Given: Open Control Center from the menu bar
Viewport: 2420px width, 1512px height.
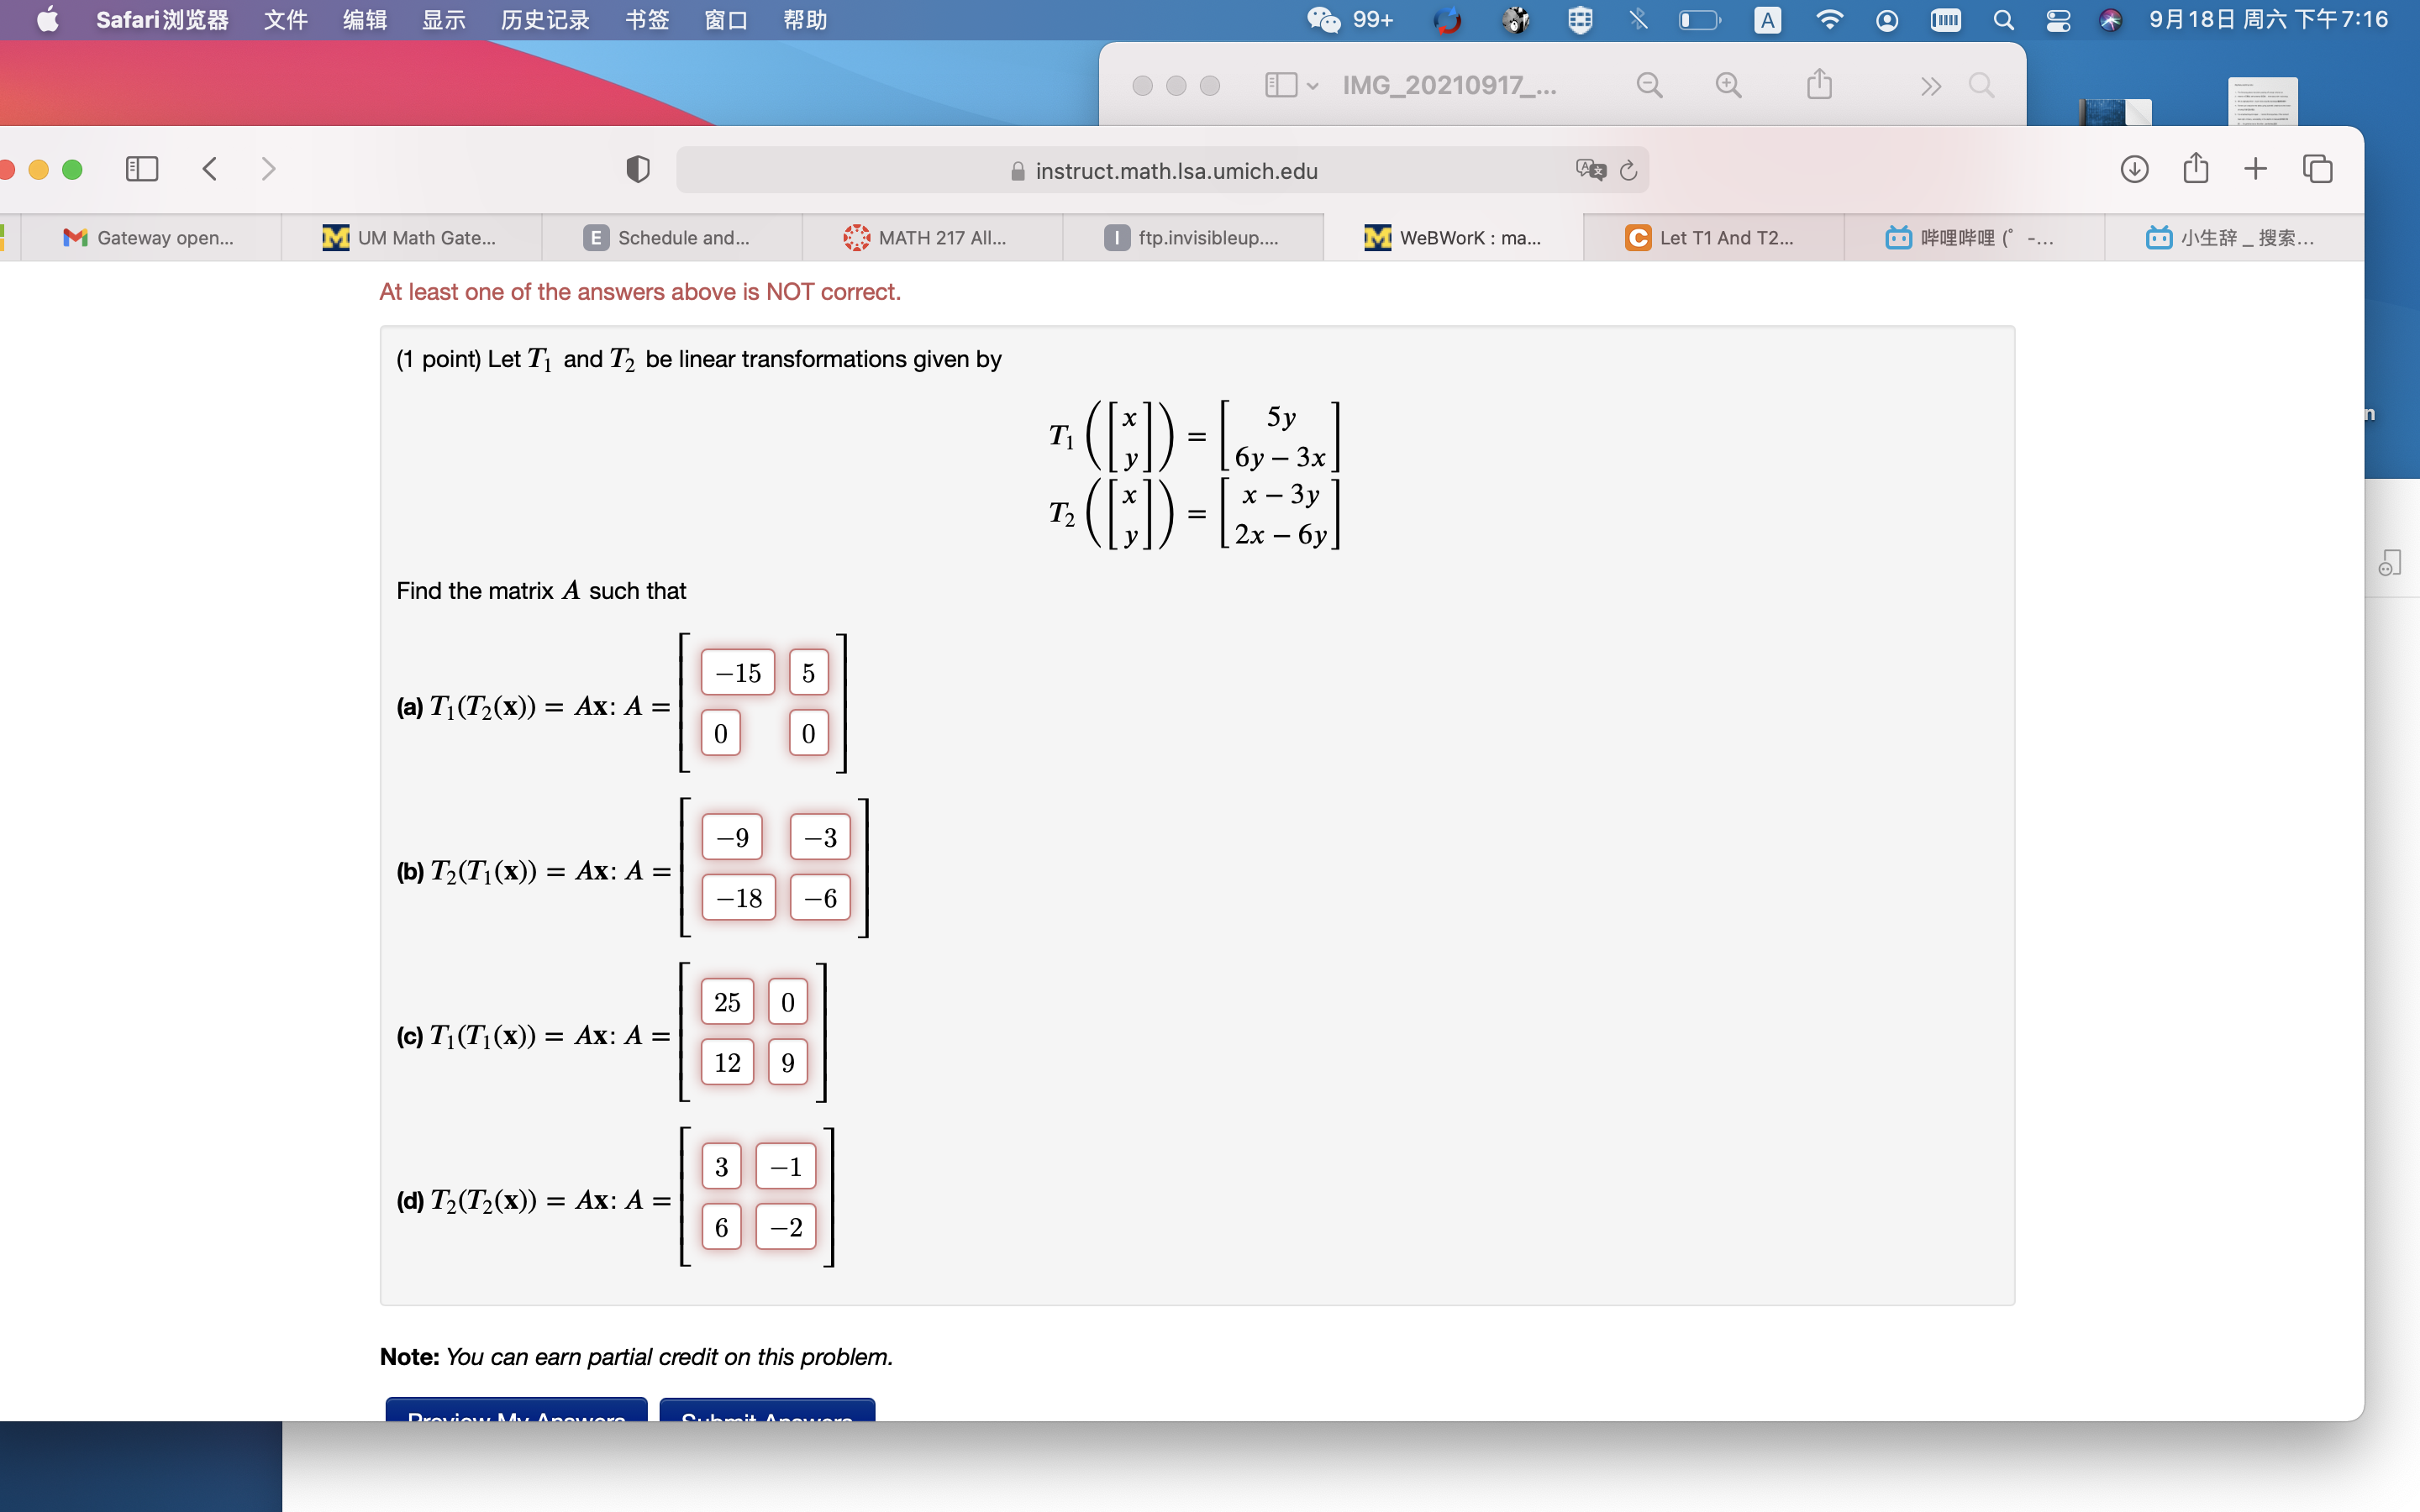Looking at the screenshot, I should 2059,19.
